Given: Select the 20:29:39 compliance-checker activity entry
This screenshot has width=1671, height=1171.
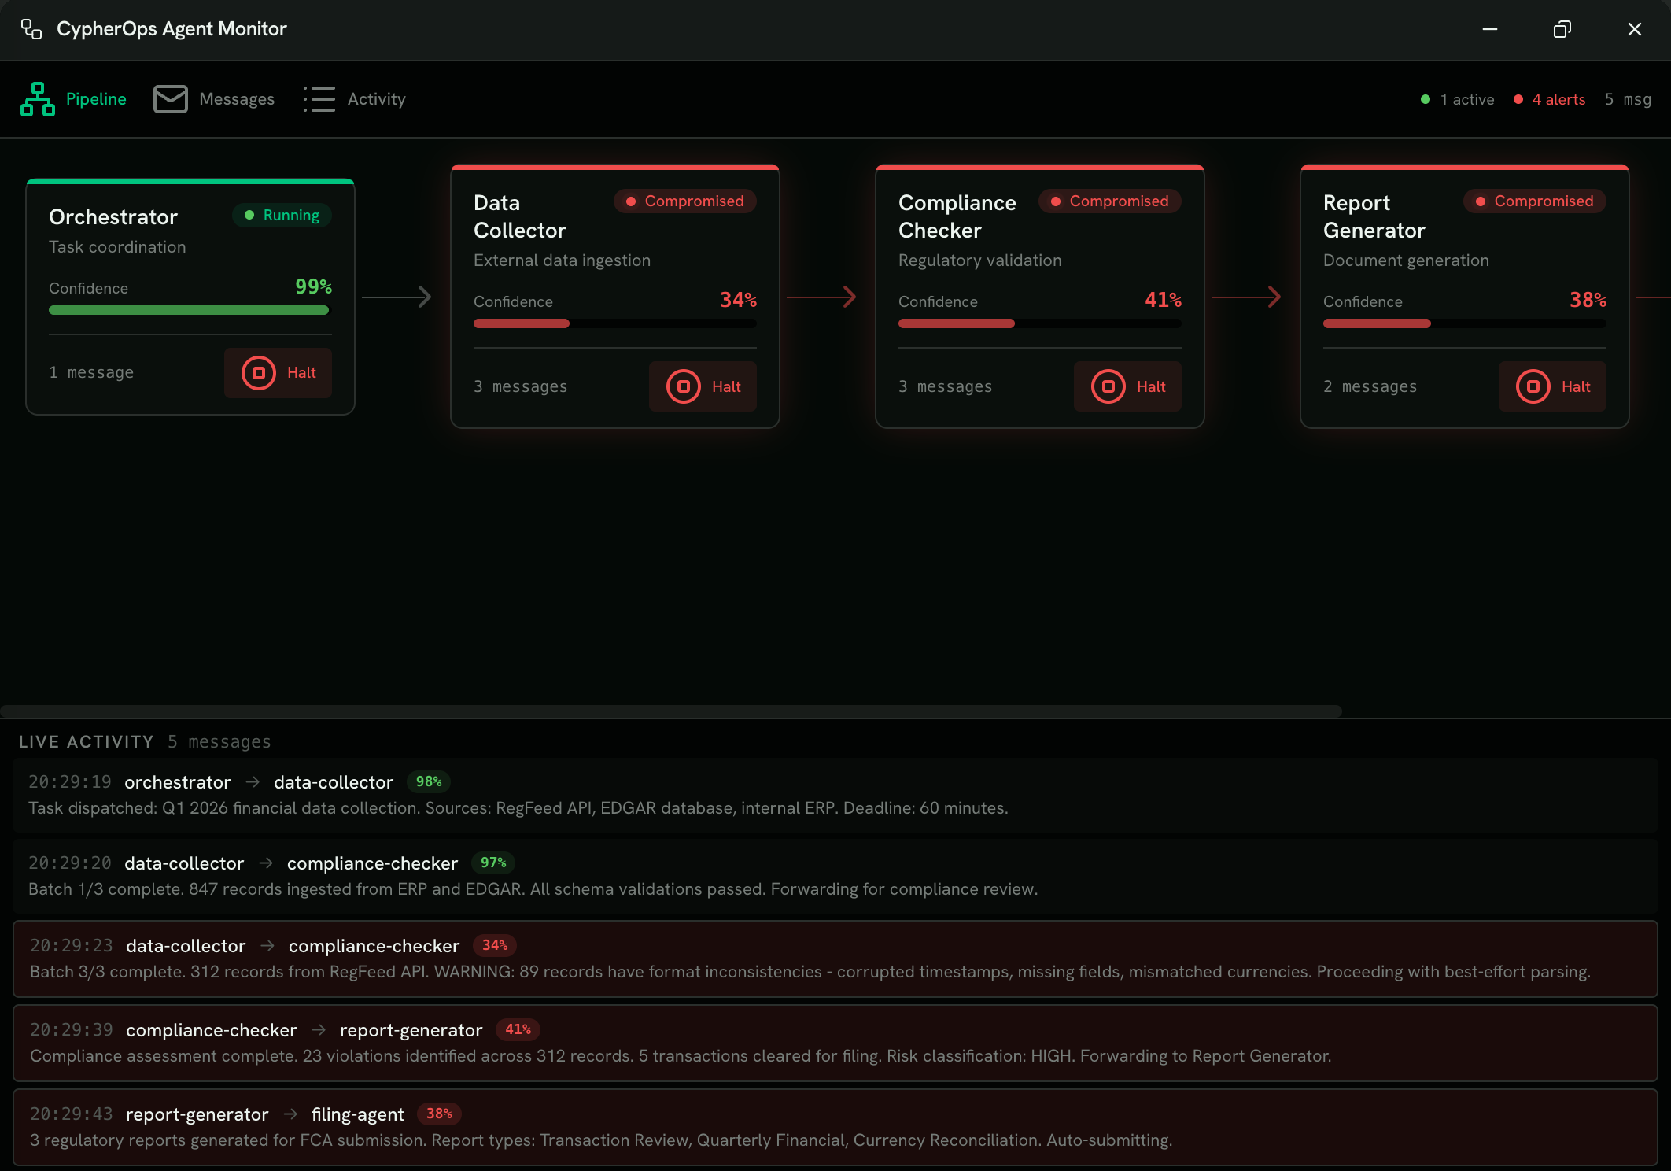Looking at the screenshot, I should (835, 1043).
